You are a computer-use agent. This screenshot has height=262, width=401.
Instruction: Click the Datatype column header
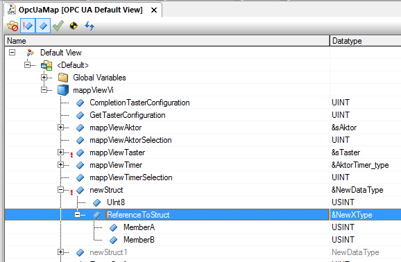click(x=366, y=41)
